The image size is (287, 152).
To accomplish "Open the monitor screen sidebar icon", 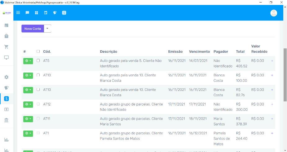I will coord(7,57).
